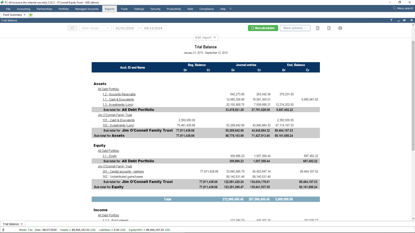
Task: Click the 01/01/2015 start date field
Action: point(125,28)
